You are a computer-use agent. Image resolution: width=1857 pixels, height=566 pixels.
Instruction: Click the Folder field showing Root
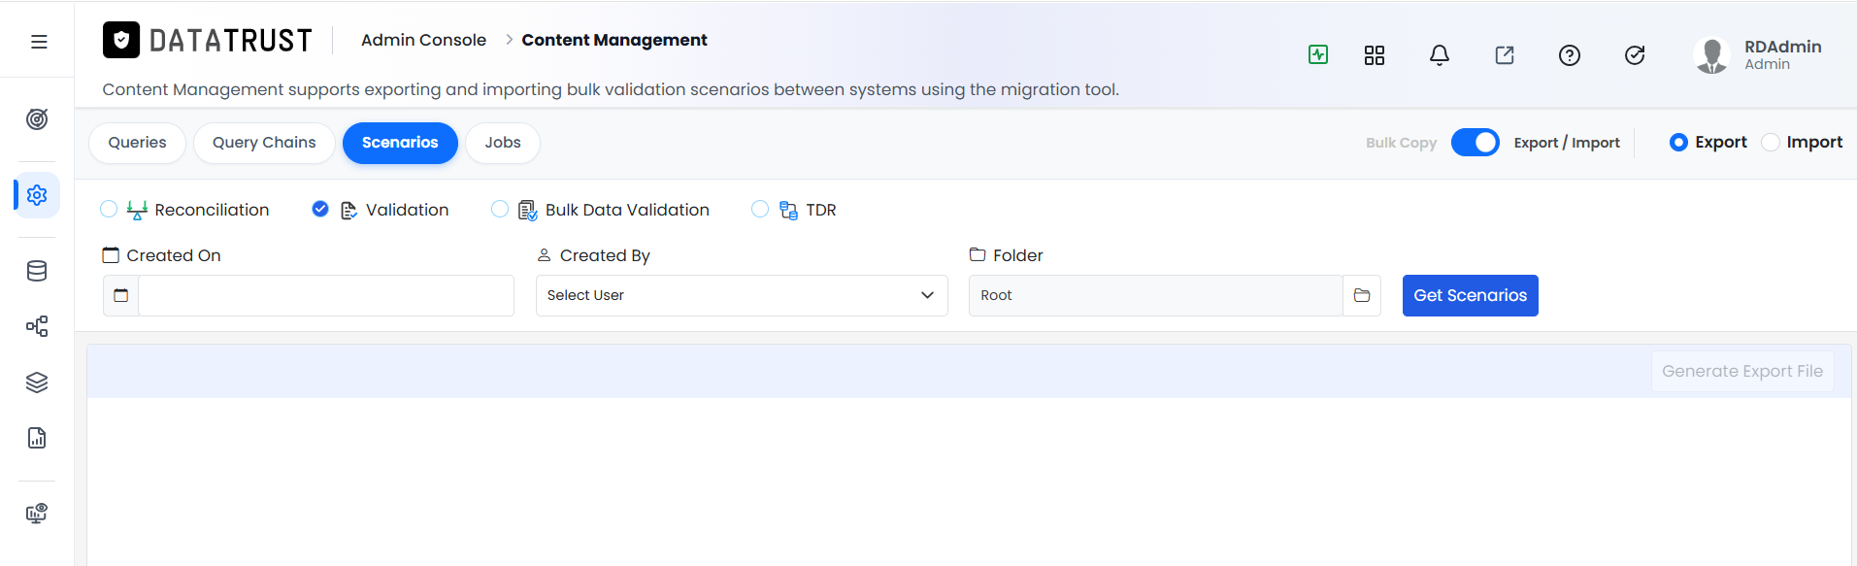tap(1155, 295)
